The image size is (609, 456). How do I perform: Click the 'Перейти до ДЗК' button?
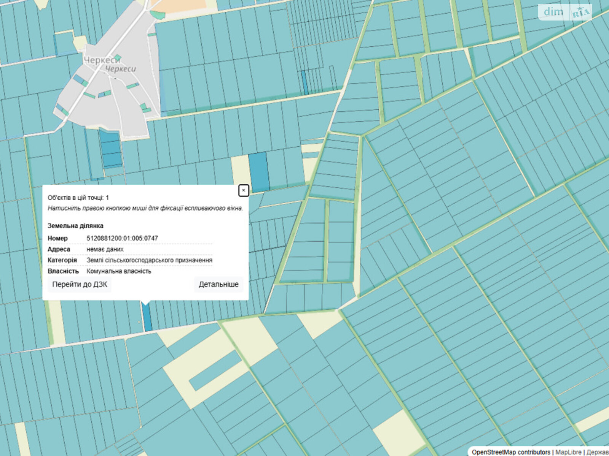tap(80, 284)
